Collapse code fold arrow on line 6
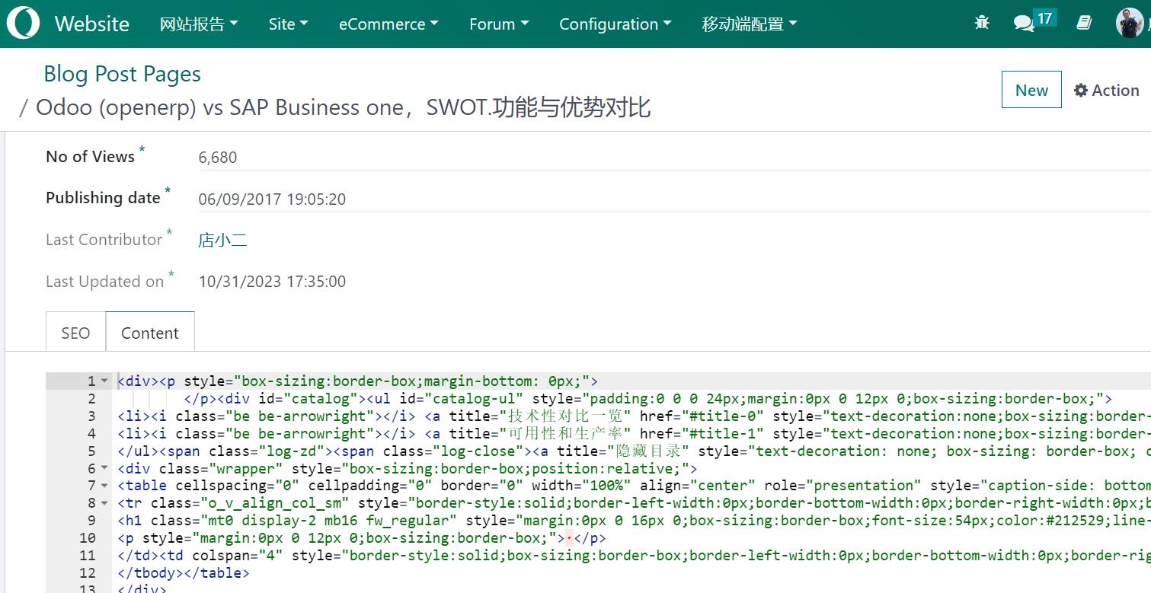This screenshot has width=1151, height=593. click(104, 468)
